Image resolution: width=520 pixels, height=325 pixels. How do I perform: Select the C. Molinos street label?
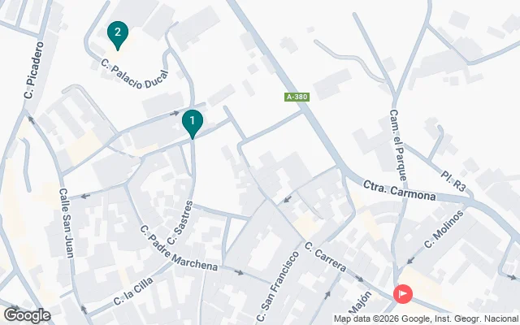(444, 229)
